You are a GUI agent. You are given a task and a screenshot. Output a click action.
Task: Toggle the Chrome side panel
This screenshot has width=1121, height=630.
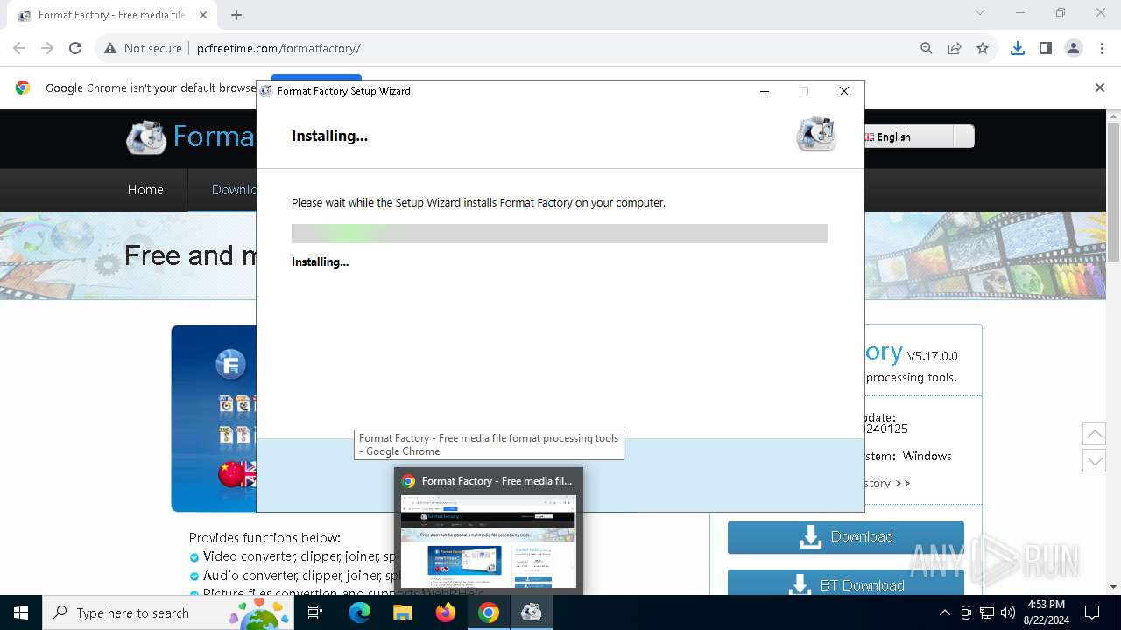click(1046, 48)
